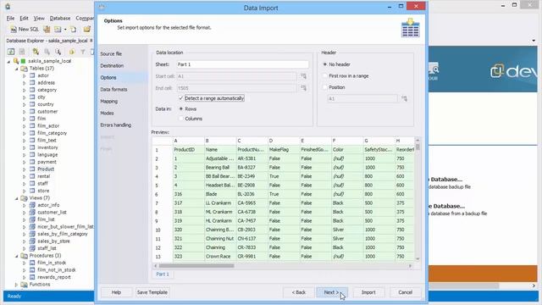Click the preview horizontal scrollbar thumb

tap(196, 266)
